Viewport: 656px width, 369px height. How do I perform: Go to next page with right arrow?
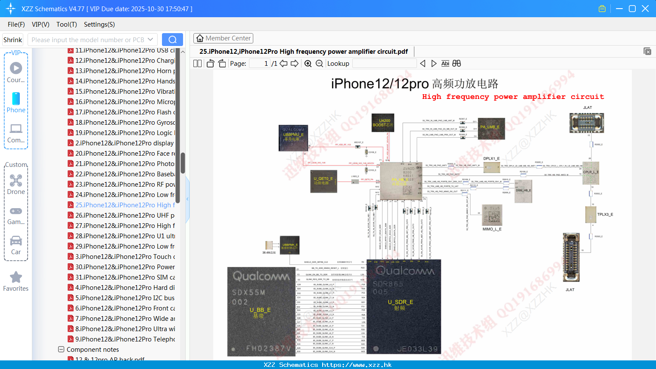(x=295, y=64)
